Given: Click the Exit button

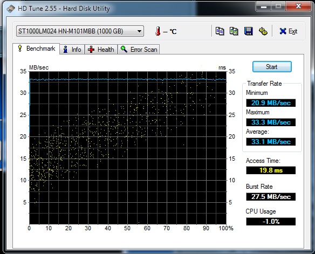Looking at the screenshot, I should (x=289, y=31).
